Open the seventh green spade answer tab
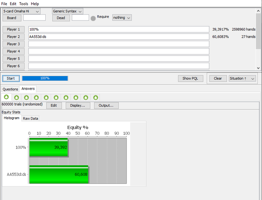 [66, 97]
